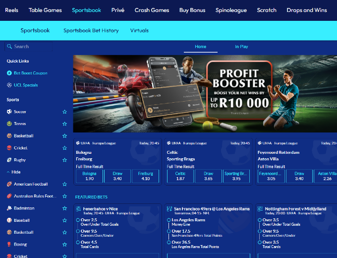Toggle American Football favourite star
Viewport: 337px width, 258px height.
[x=64, y=184]
